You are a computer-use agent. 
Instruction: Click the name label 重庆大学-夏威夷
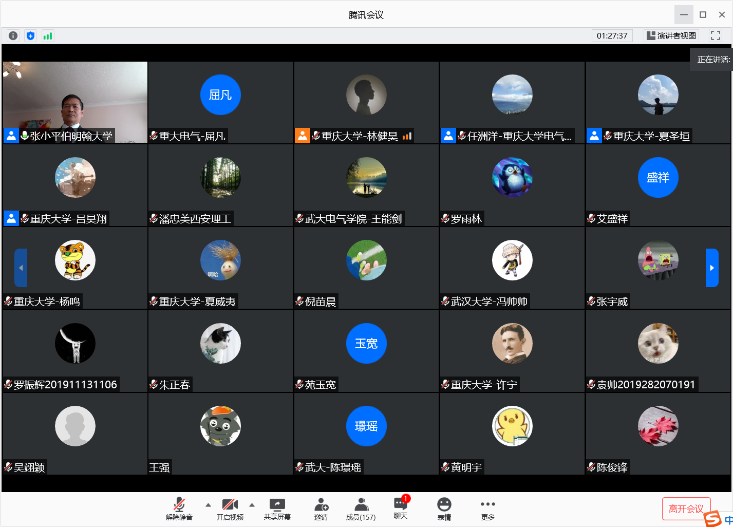197,302
